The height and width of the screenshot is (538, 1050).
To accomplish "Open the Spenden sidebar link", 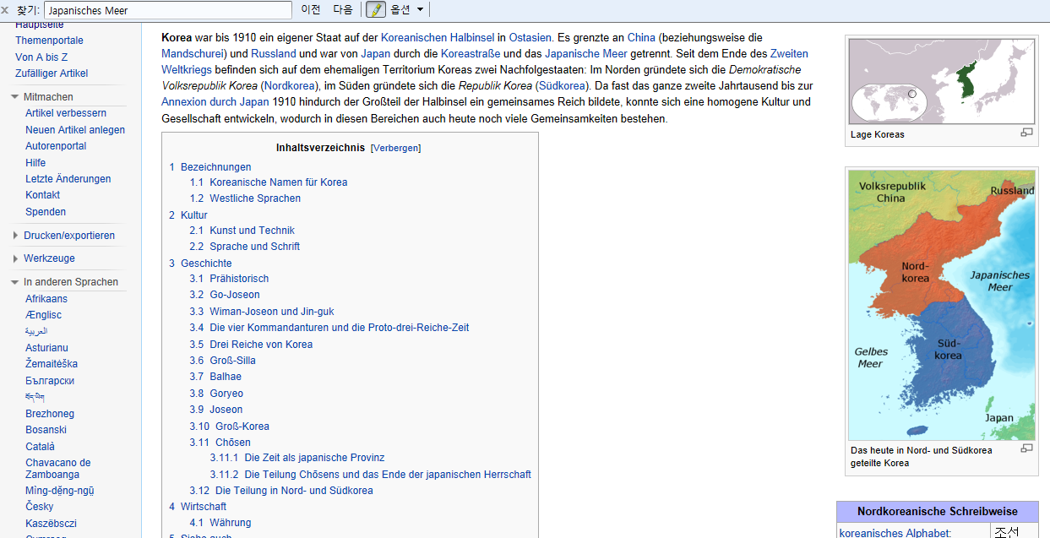I will pos(46,212).
